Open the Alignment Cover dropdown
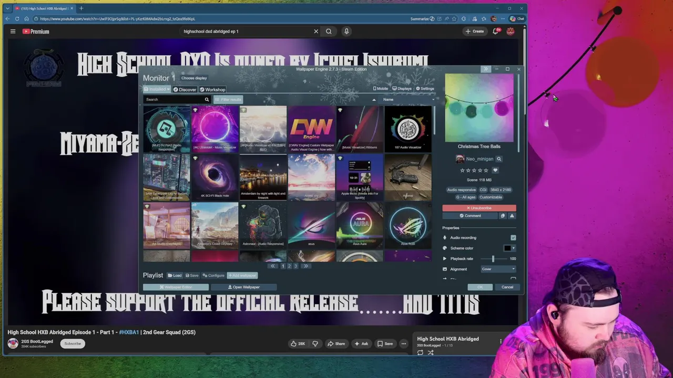Screen dimensions: 673x378 coord(498,269)
